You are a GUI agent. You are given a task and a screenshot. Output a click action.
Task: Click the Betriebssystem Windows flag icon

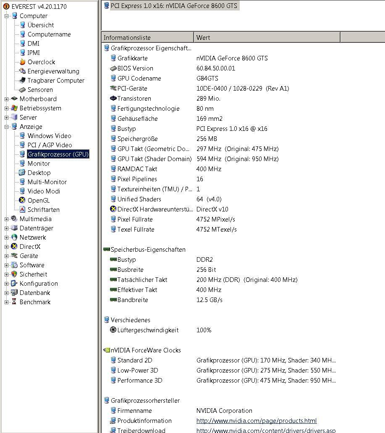[14, 108]
